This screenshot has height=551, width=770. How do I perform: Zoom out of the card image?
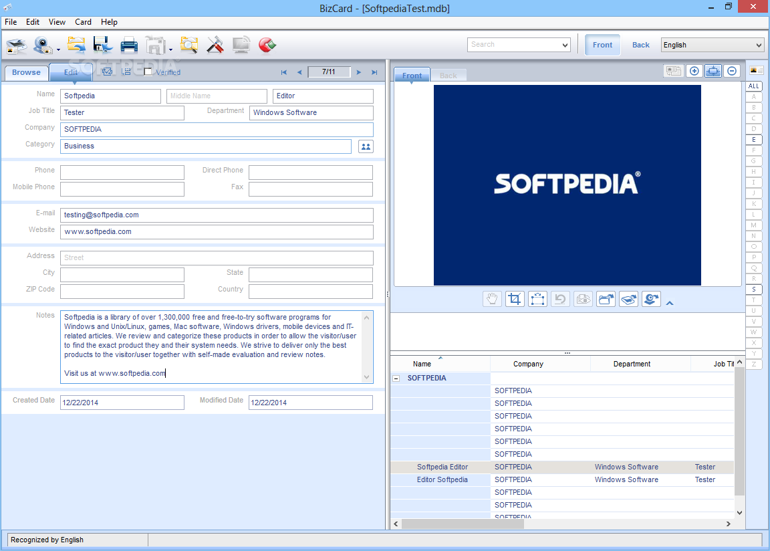click(x=732, y=71)
